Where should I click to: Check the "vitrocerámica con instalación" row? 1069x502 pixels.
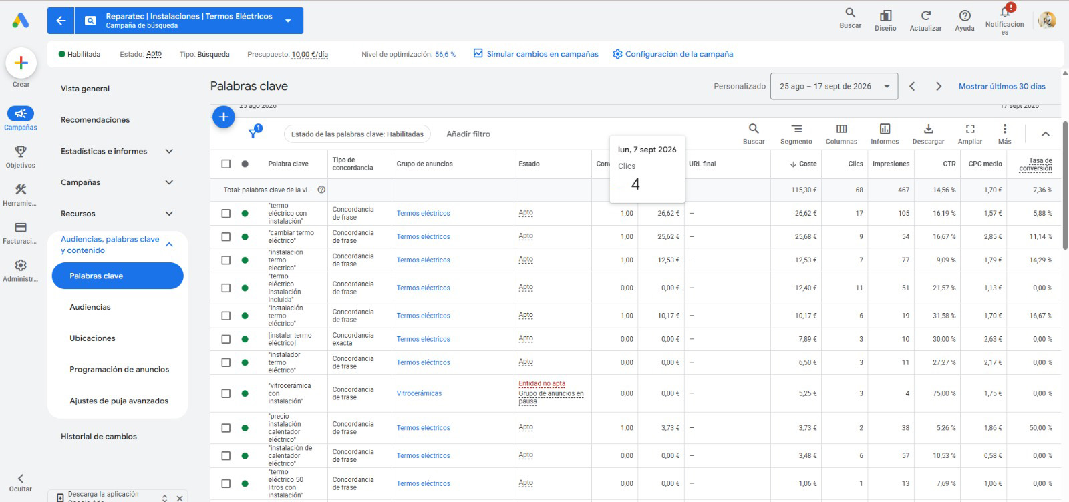[x=226, y=393]
